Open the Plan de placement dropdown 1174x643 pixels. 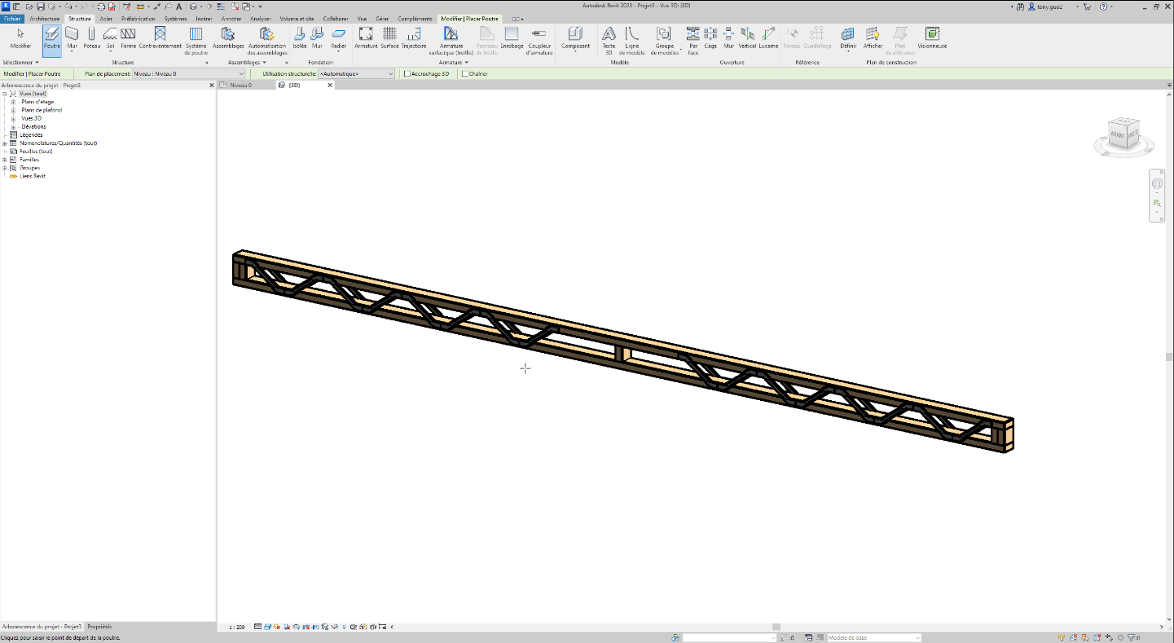tap(239, 73)
